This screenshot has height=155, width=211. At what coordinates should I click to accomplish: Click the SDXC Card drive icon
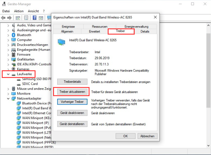pyautogui.click(x=19, y=84)
